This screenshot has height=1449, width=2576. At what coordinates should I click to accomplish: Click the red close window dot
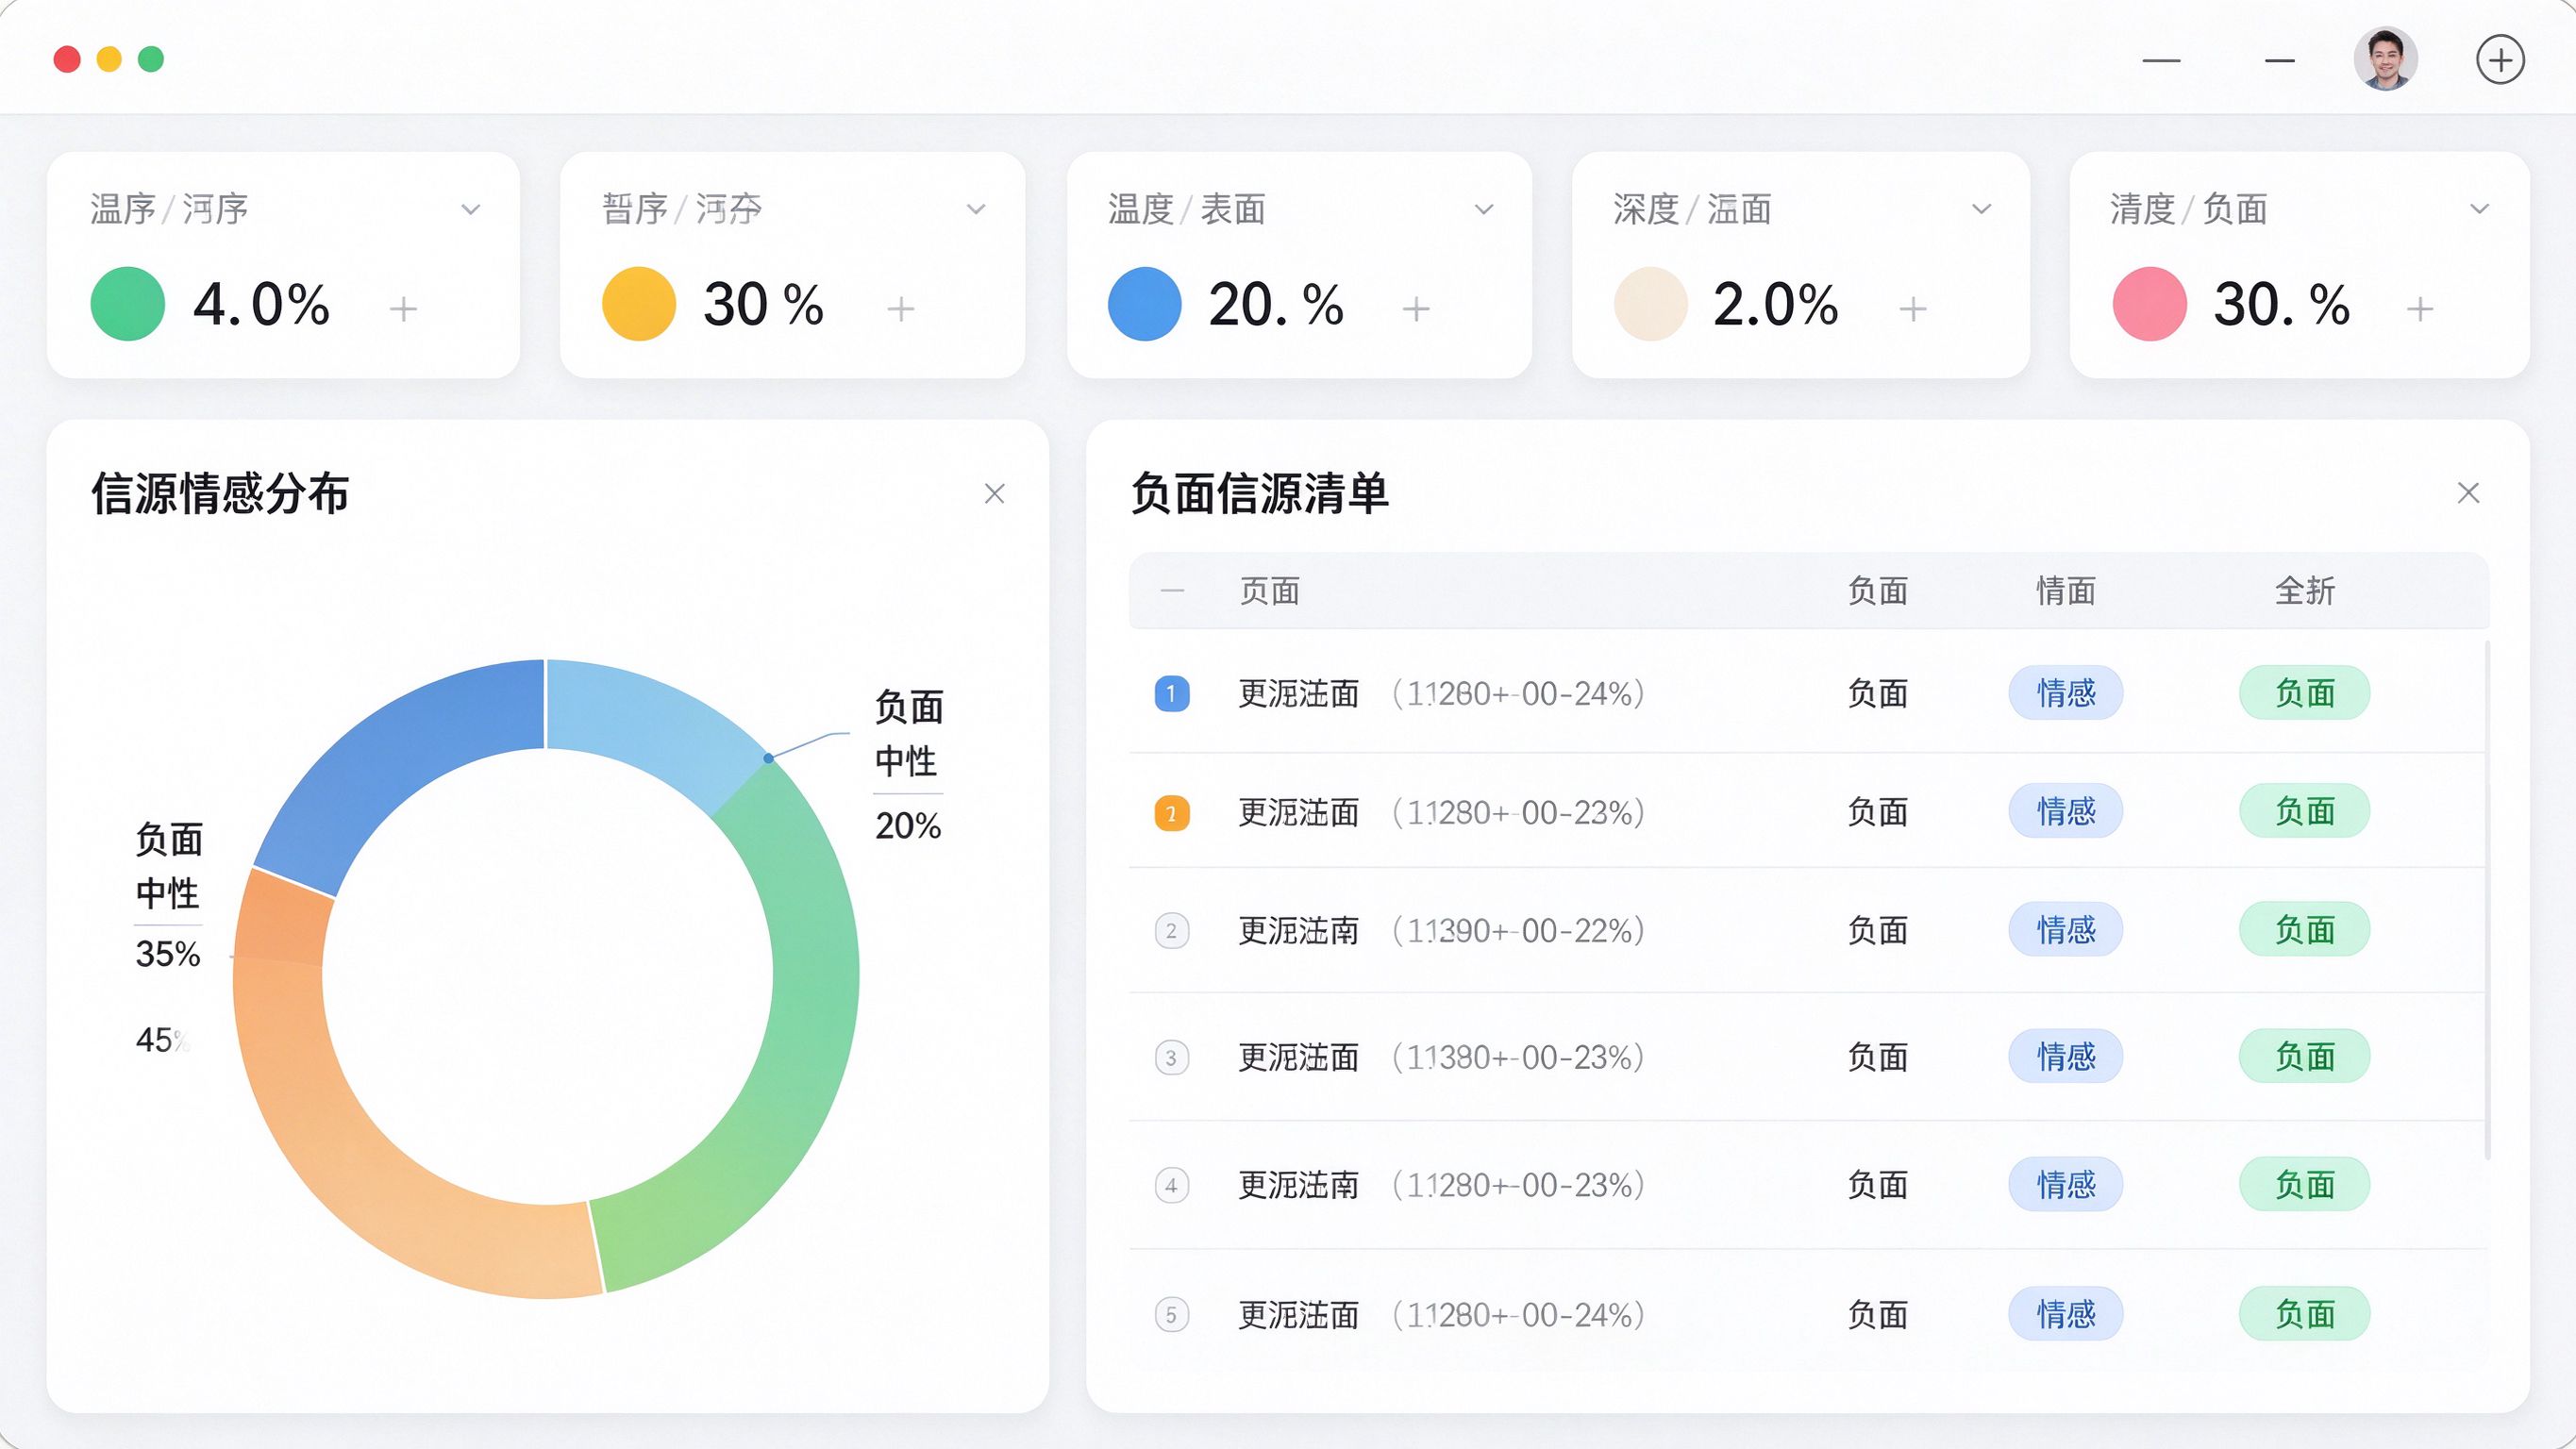tap(67, 59)
